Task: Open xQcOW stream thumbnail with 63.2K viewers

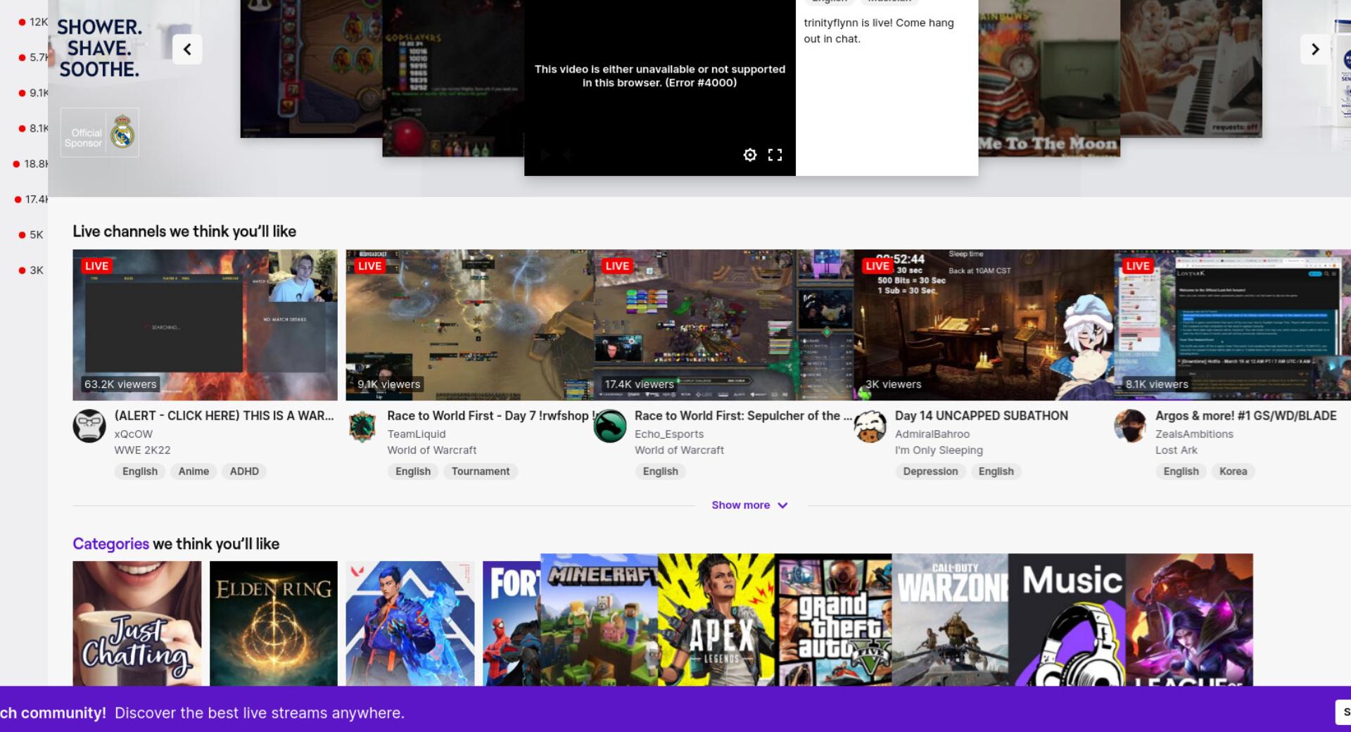Action: (x=205, y=324)
